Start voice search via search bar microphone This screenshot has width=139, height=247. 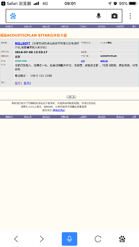[x=99, y=16]
